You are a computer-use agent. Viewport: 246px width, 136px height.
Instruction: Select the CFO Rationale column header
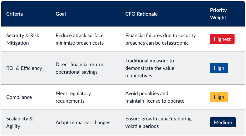(141, 14)
